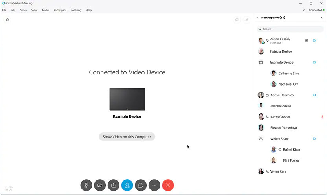Open the File menu

tap(4, 10)
